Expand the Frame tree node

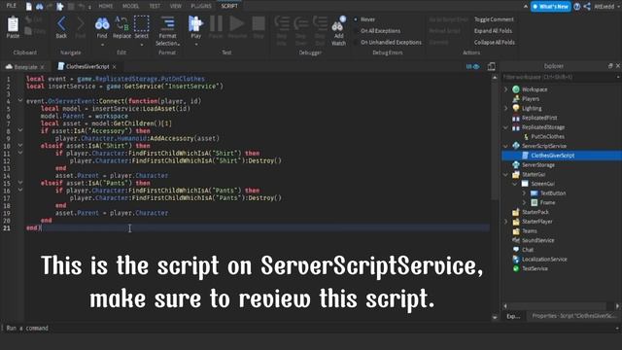pyautogui.click(x=524, y=202)
